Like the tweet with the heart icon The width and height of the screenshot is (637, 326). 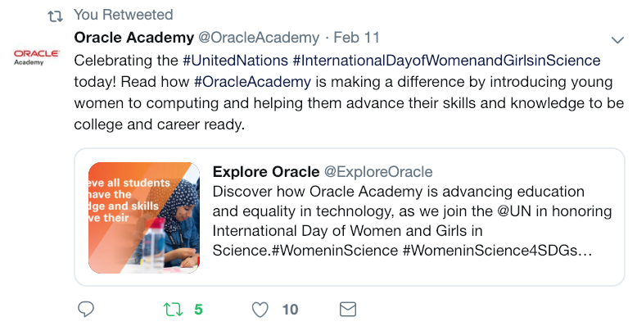click(x=260, y=310)
